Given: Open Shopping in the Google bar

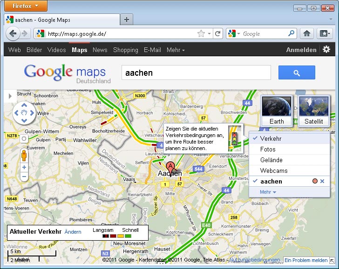Looking at the screenshot, I should click(126, 50).
